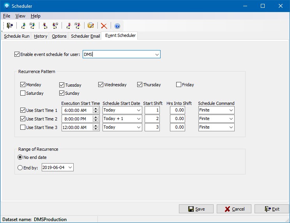Enable Use Start Time 3 checkbox
The width and height of the screenshot is (290, 223).
(x=23, y=127)
